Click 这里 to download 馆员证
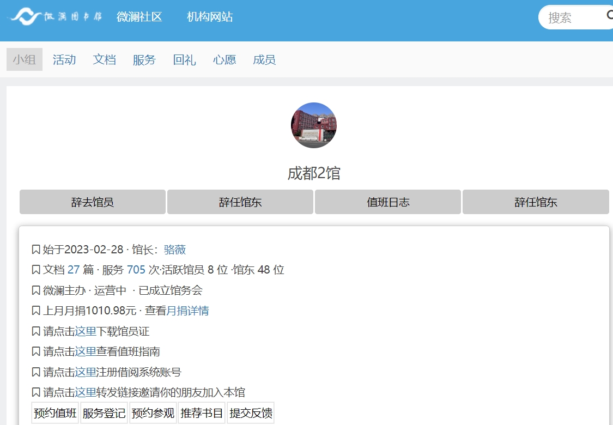 click(x=86, y=331)
